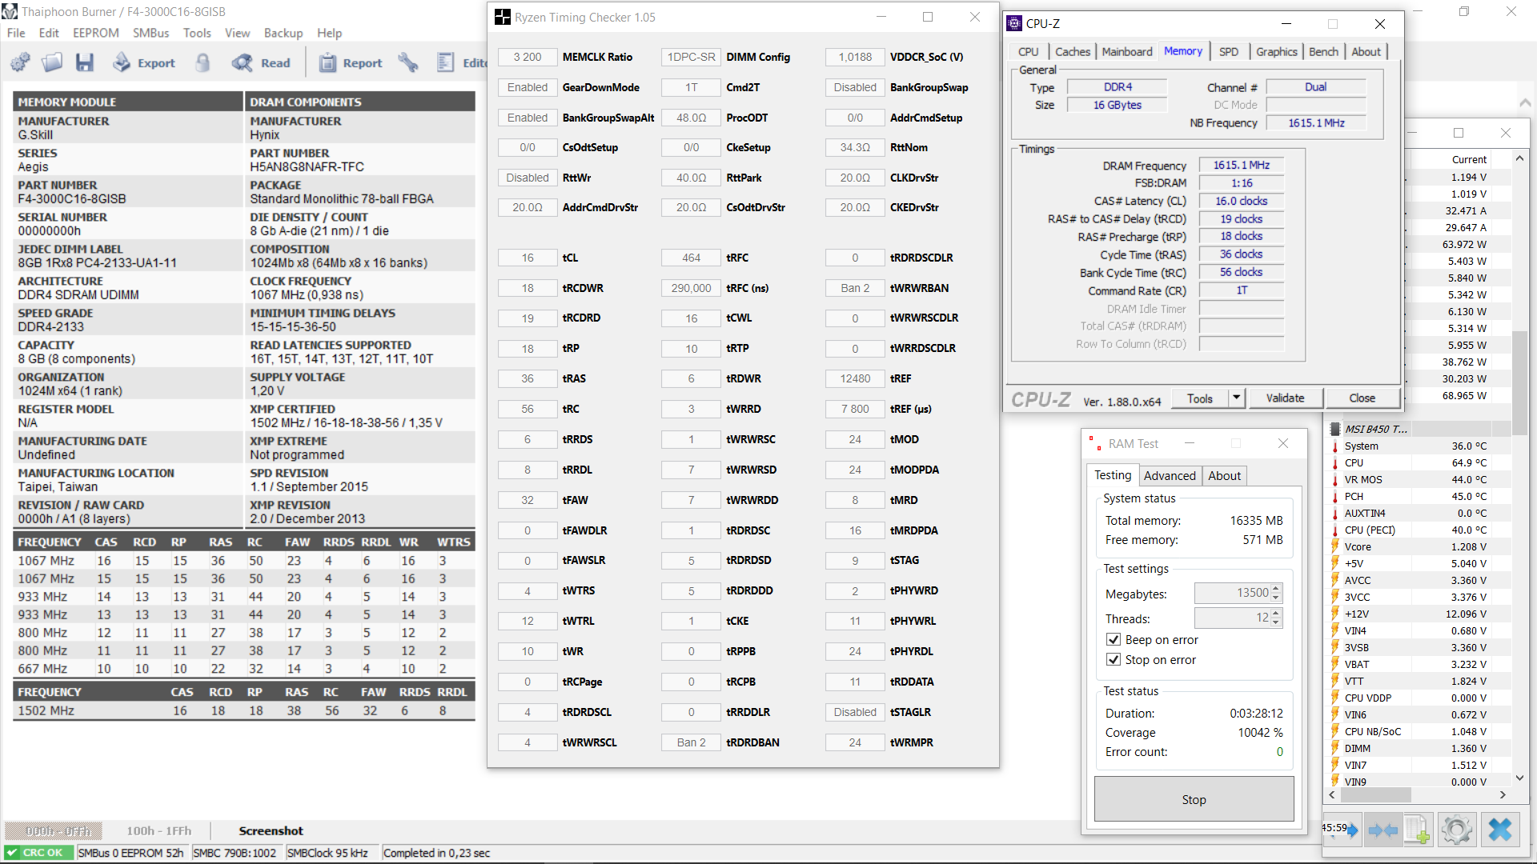1537x864 pixels.
Task: Open the CPU-Z Tools dropdown arrow
Action: click(1237, 398)
